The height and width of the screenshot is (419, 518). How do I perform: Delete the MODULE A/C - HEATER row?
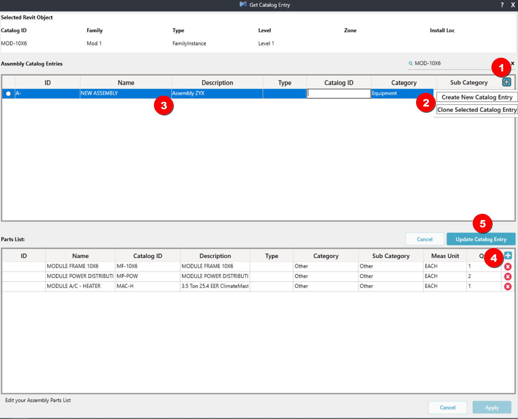pyautogui.click(x=508, y=286)
